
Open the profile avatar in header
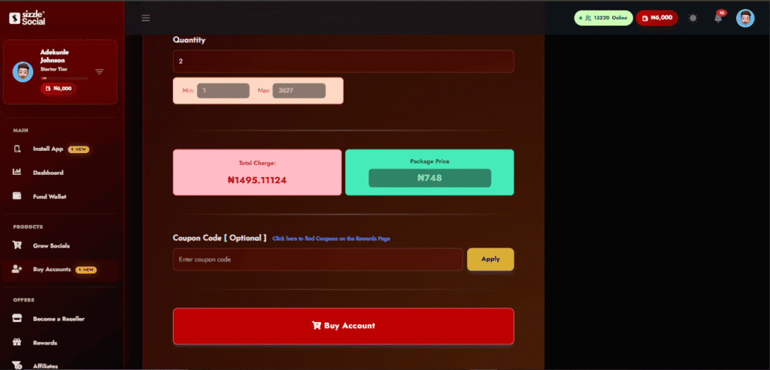pos(745,18)
